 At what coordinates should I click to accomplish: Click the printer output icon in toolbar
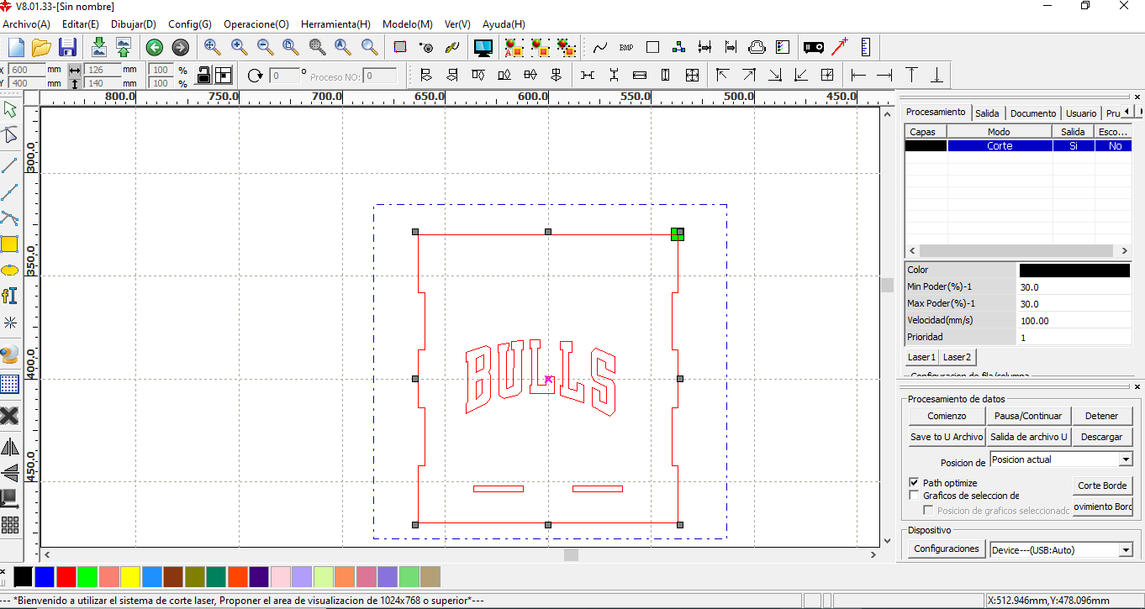tap(757, 47)
